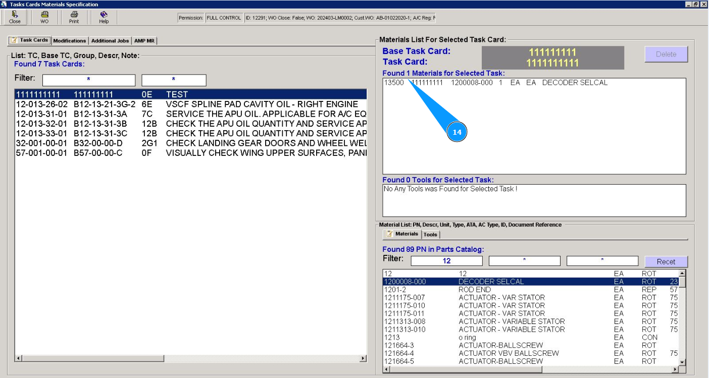Focus the first task card filter field
Image resolution: width=709 pixels, height=378 pixels.
pyautogui.click(x=89, y=80)
